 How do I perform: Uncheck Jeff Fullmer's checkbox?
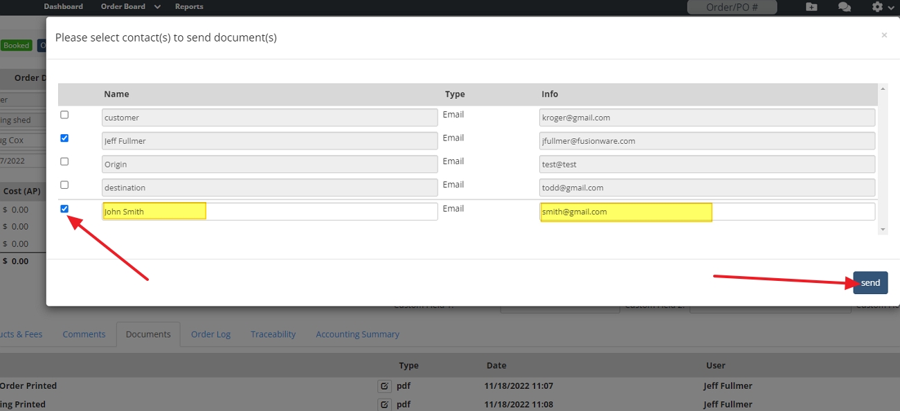[64, 138]
